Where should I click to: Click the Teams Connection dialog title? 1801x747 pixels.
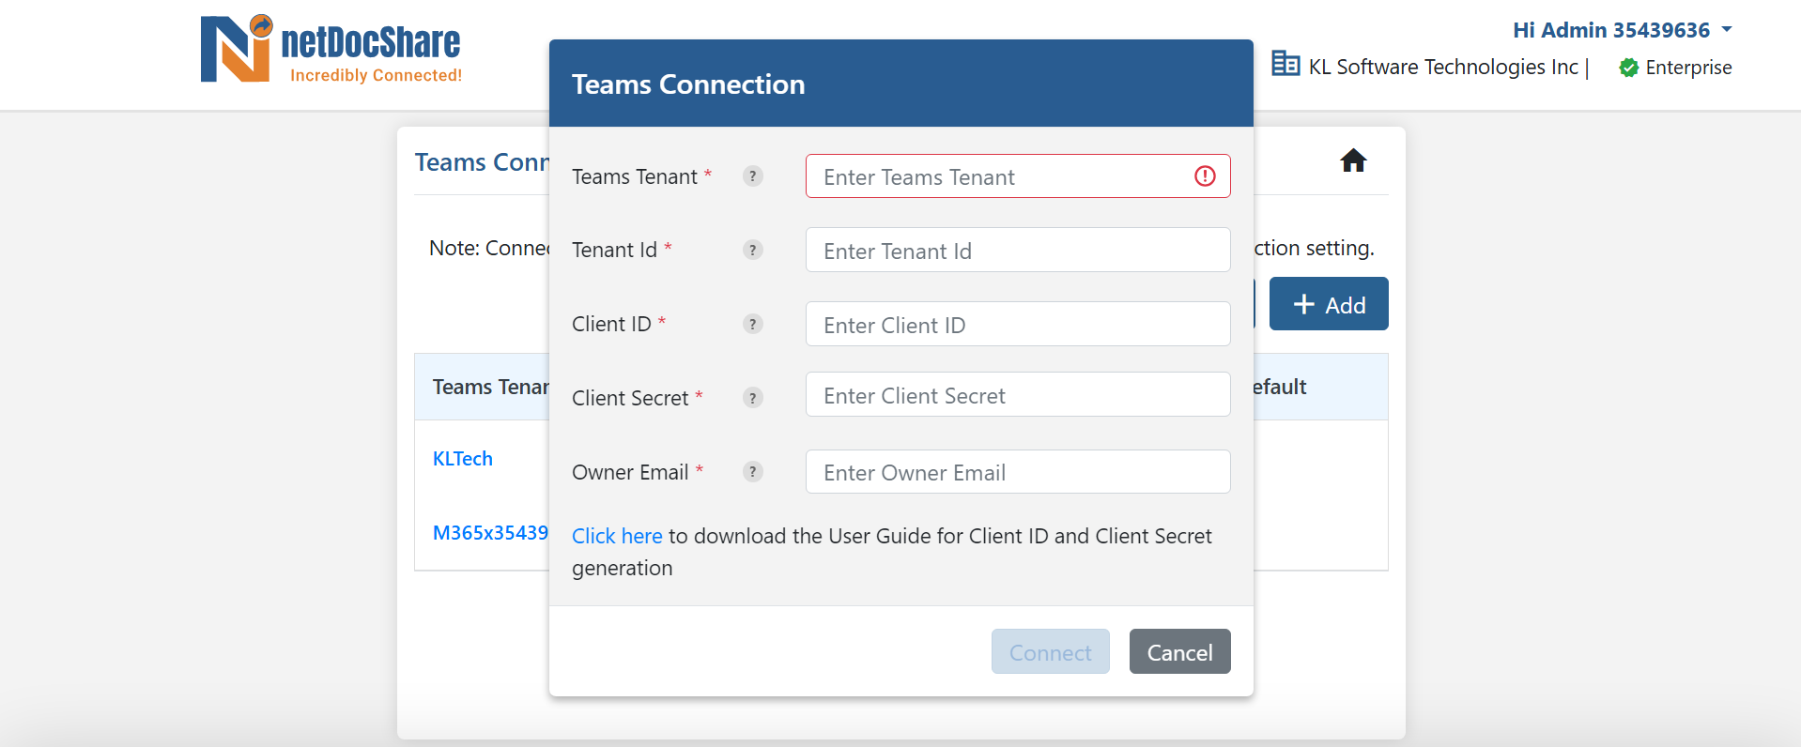688,84
